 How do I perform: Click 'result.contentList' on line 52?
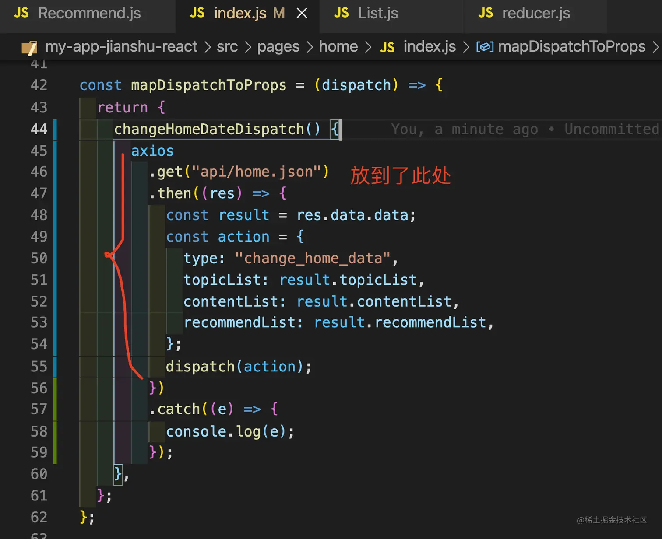pos(374,301)
